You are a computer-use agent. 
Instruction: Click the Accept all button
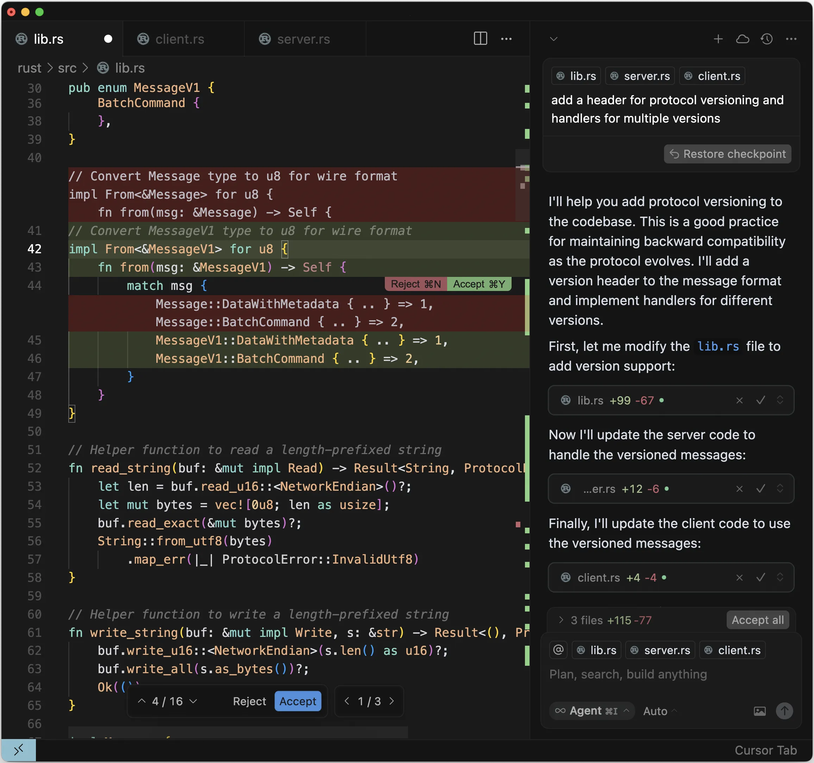[758, 620]
